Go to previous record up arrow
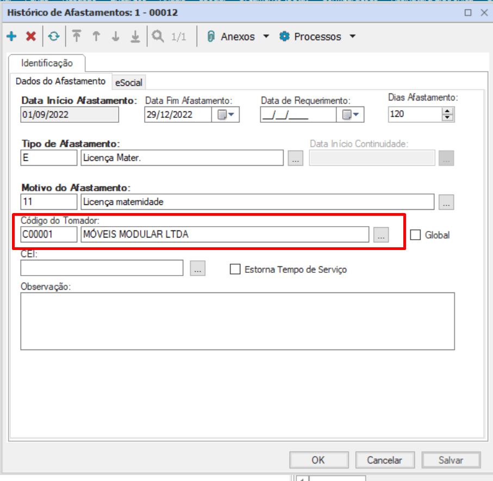Image resolution: width=493 pixels, height=481 pixels. click(x=96, y=36)
